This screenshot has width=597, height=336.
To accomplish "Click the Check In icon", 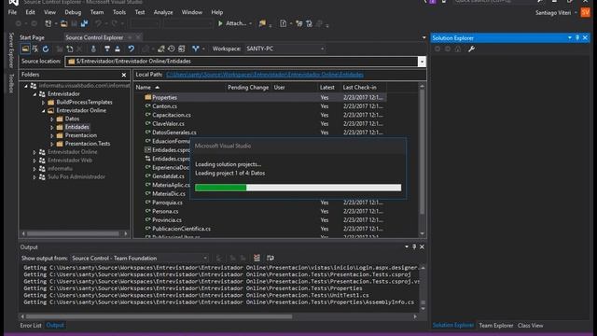I will point(118,49).
